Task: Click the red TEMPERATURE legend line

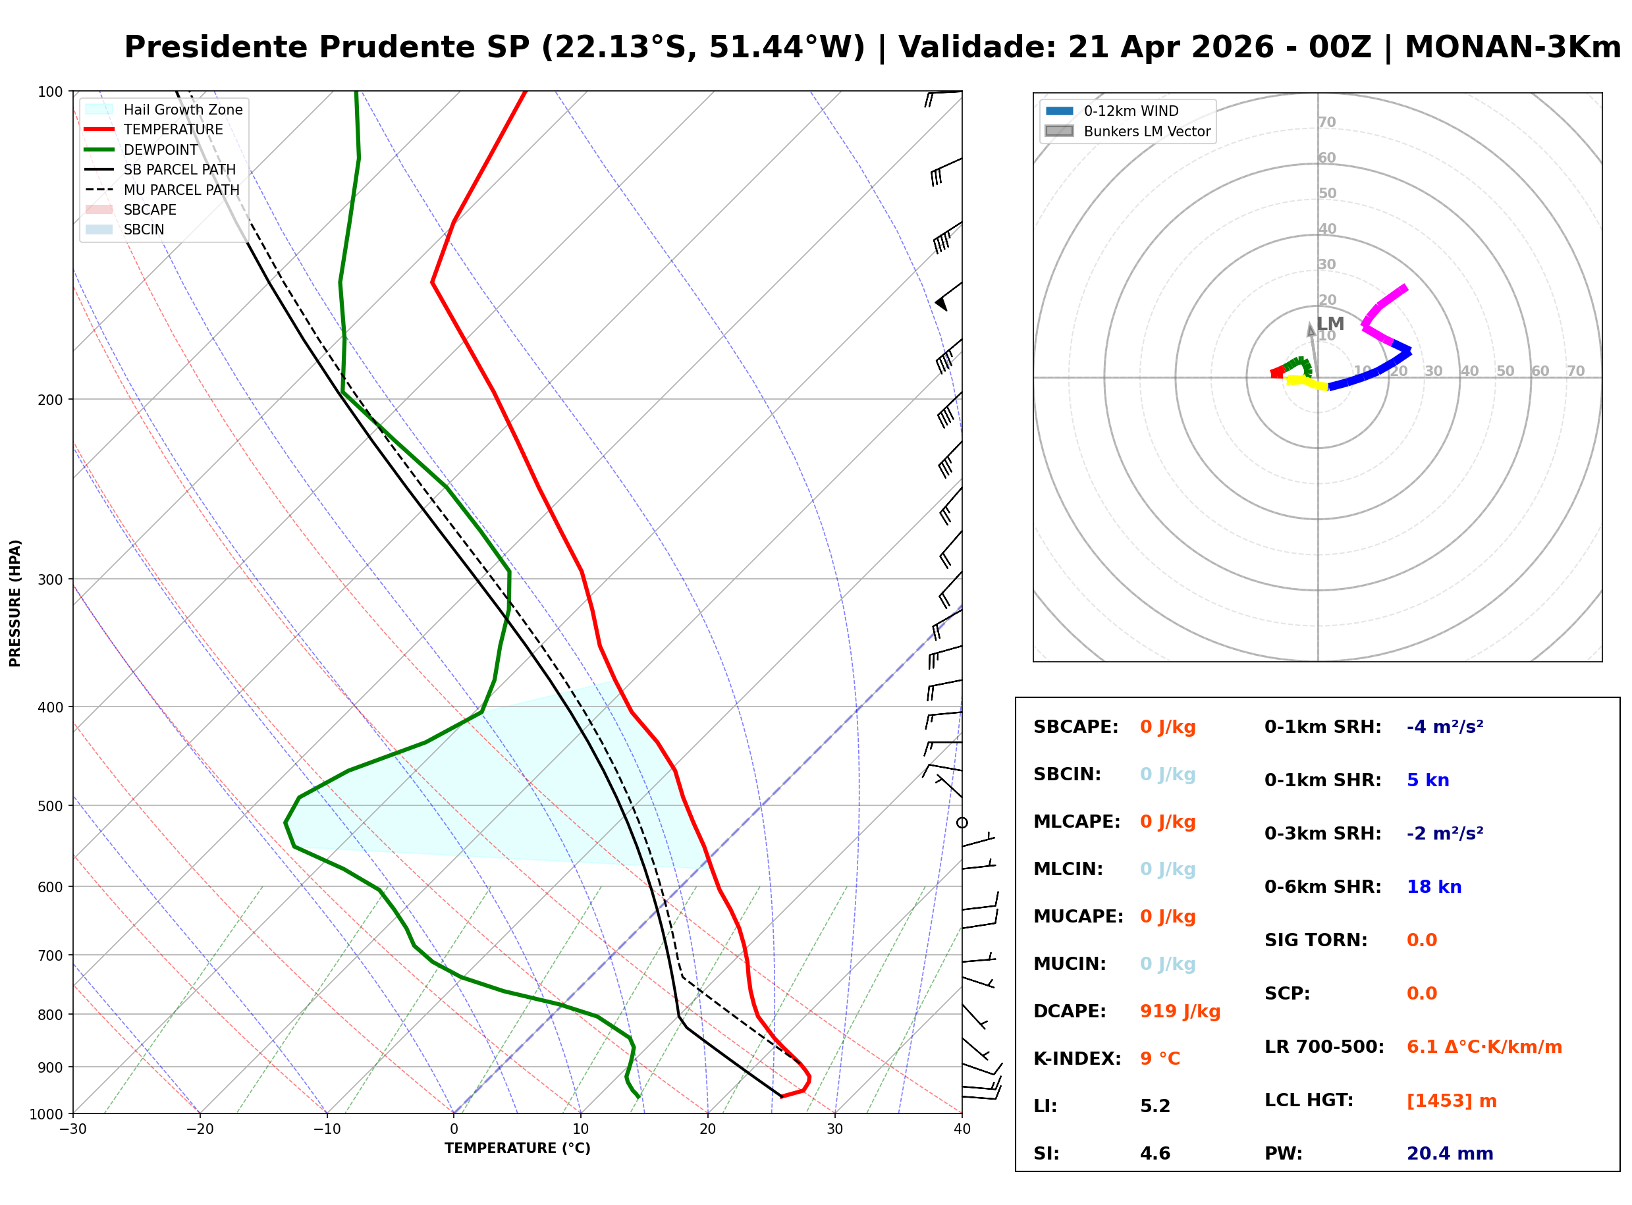Action: pyautogui.click(x=99, y=130)
